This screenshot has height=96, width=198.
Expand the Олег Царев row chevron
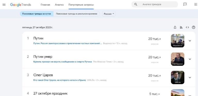190,77
